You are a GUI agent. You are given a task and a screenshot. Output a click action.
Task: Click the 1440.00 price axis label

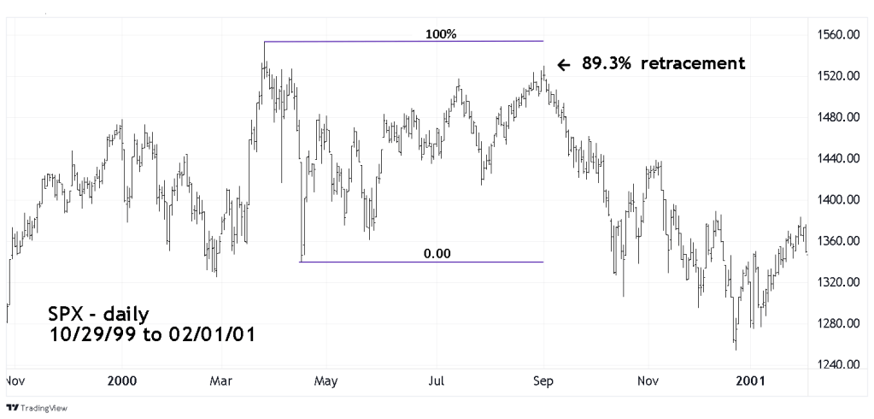tap(838, 159)
